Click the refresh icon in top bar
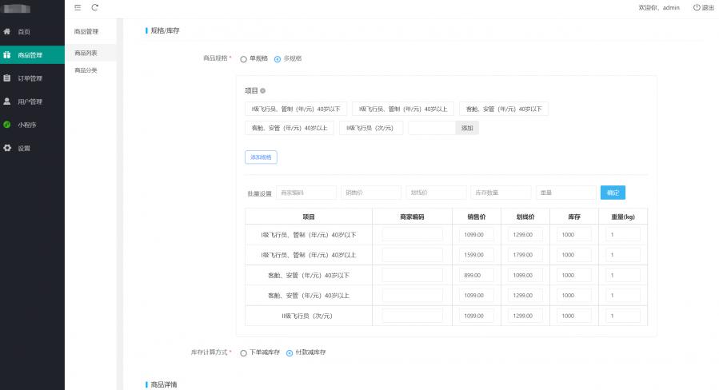 pyautogui.click(x=95, y=7)
